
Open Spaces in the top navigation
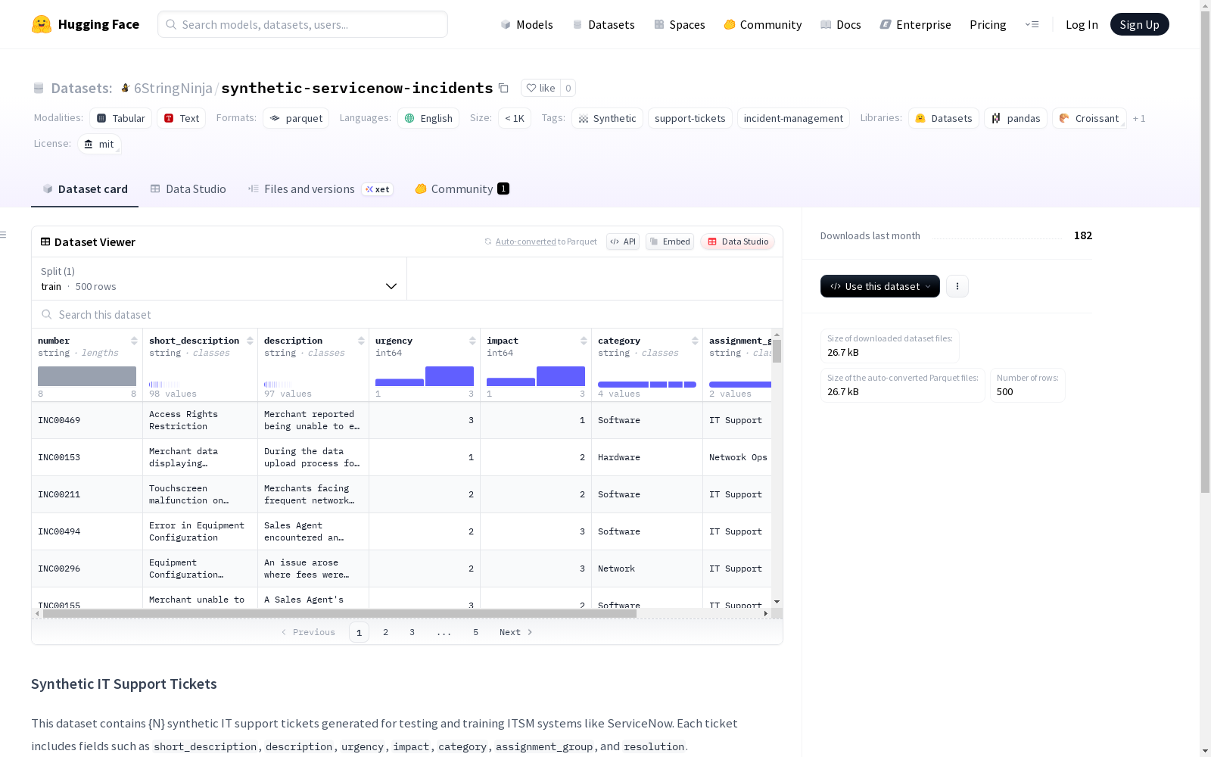click(x=680, y=24)
